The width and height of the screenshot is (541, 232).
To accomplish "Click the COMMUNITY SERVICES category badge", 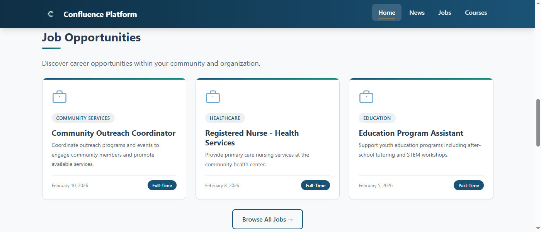I will (x=83, y=118).
